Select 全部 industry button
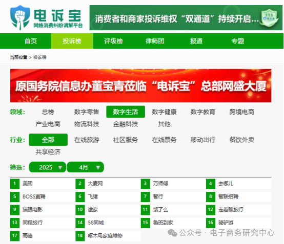The width and height of the screenshot is (284, 244). (48, 140)
